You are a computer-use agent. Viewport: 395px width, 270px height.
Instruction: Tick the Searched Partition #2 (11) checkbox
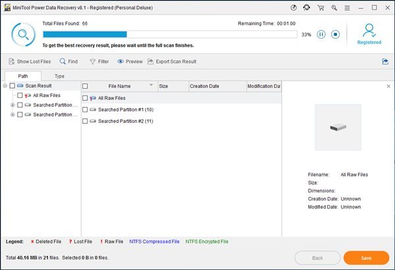86,122
